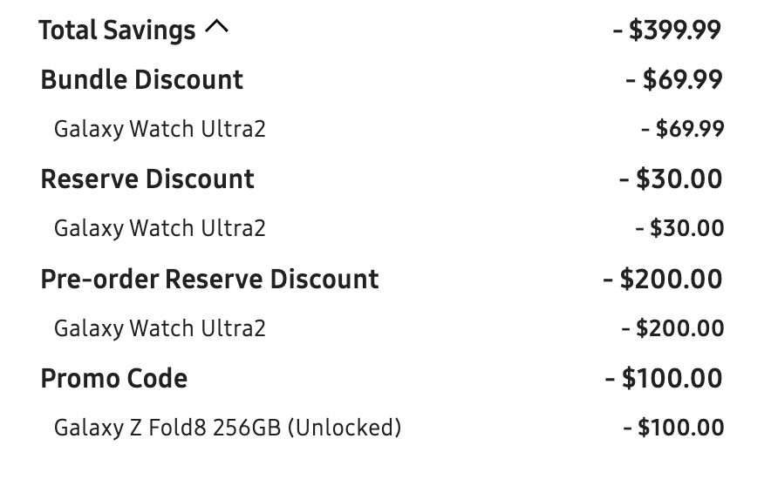Select Galaxy Z Fold8 256GB (Unlocked) item
771x479 pixels.
pos(228,428)
